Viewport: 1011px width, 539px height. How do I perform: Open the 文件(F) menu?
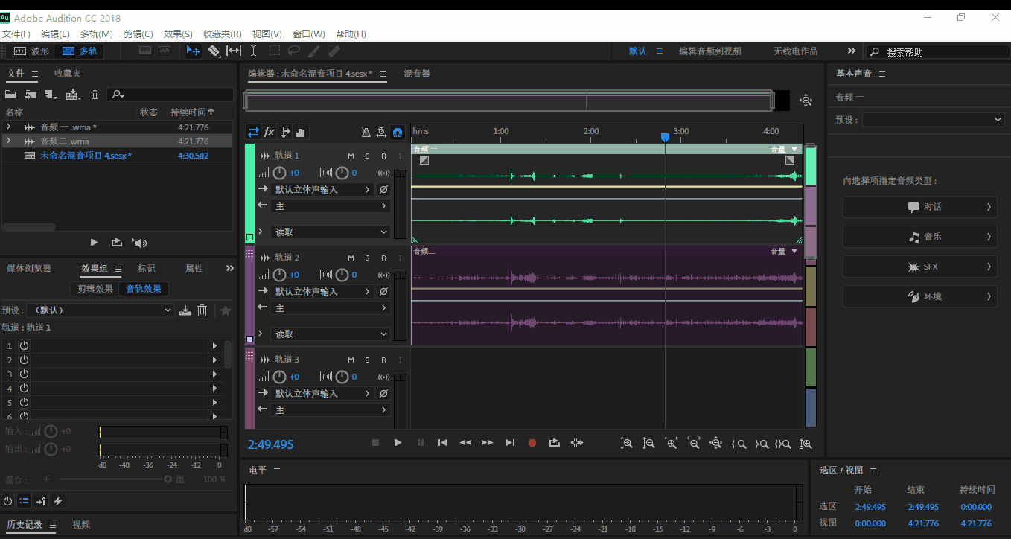pyautogui.click(x=16, y=34)
